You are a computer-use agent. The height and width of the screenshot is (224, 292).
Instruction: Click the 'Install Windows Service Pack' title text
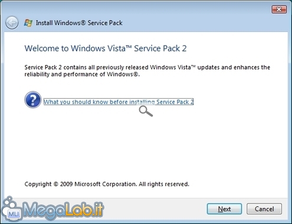pos(79,23)
